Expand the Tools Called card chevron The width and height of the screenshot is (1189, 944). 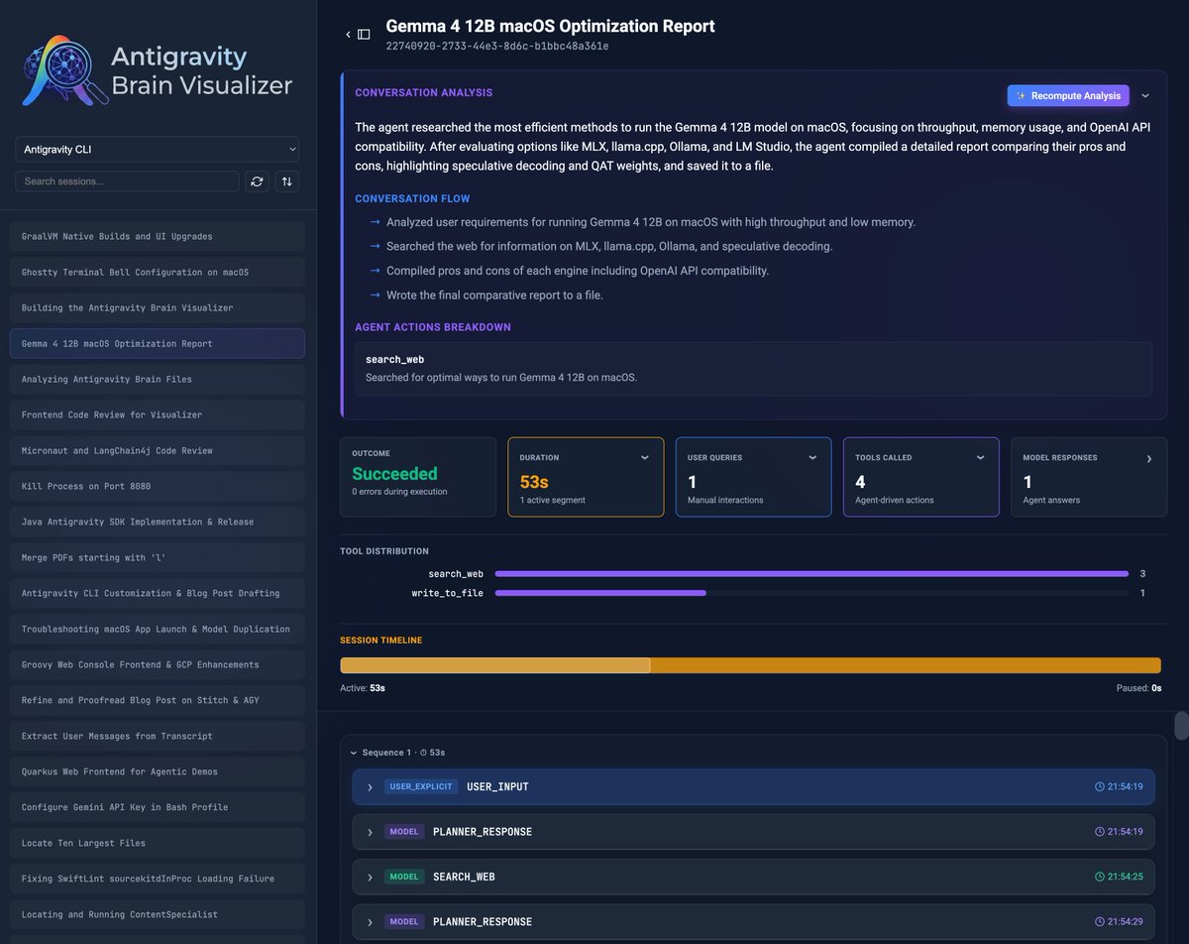click(980, 458)
